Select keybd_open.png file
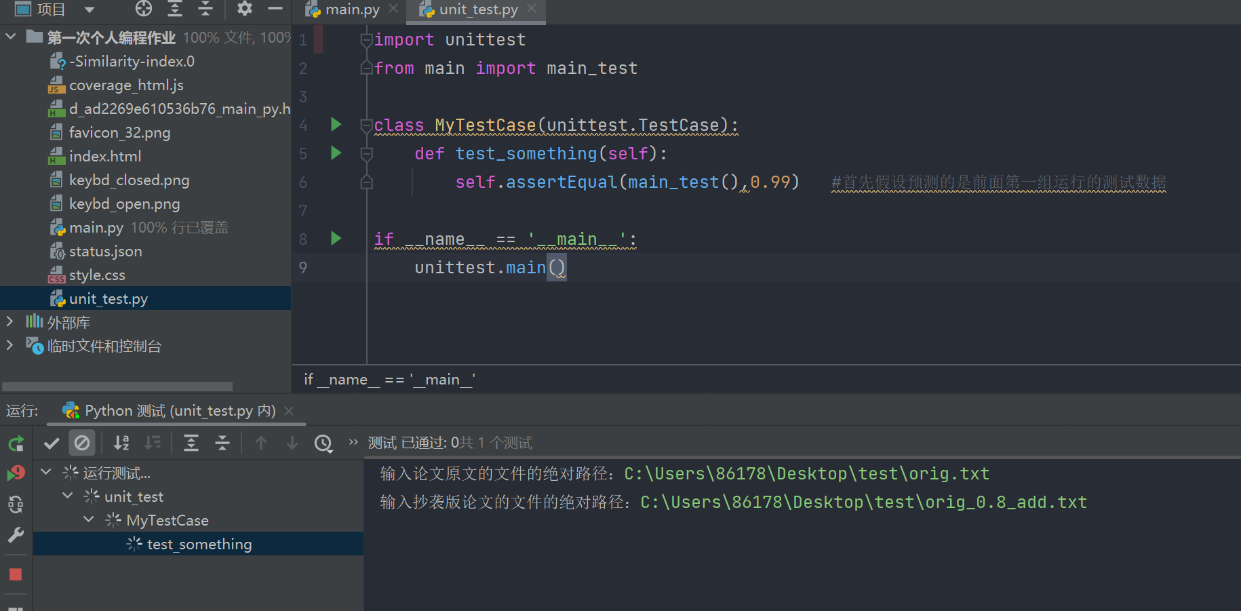 [124, 204]
